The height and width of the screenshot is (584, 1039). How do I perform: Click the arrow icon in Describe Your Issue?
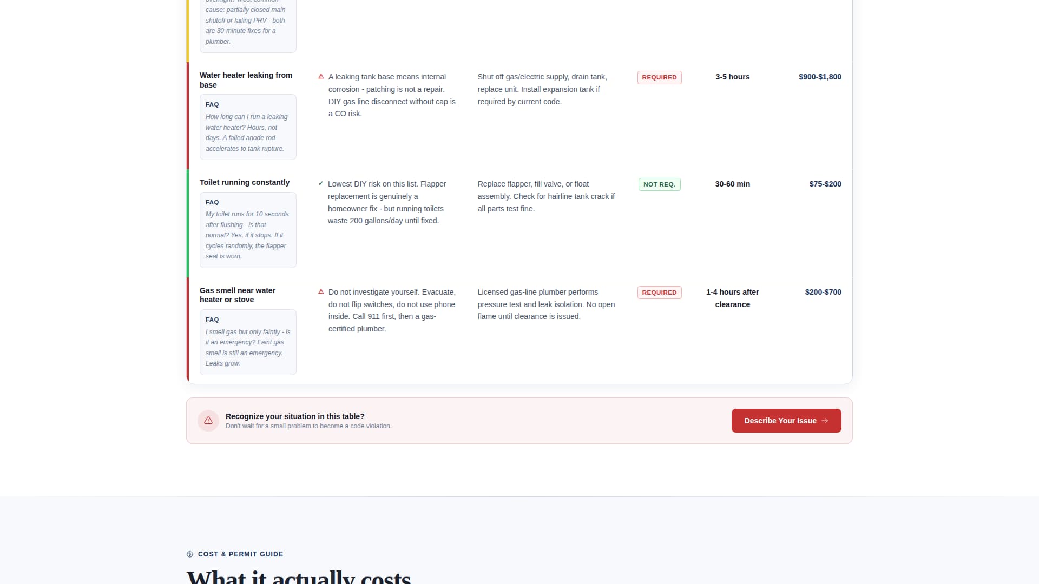[x=825, y=421]
